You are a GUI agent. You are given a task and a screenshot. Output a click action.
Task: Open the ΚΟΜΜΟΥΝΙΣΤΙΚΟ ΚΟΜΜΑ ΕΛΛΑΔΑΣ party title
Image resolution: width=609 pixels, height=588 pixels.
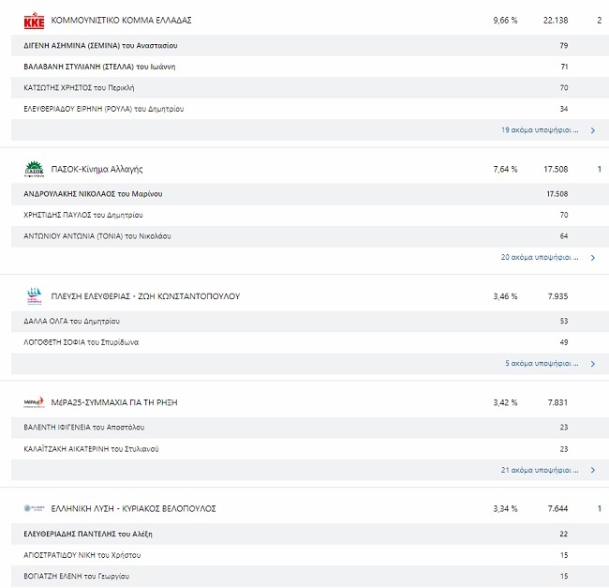pyautogui.click(x=123, y=20)
